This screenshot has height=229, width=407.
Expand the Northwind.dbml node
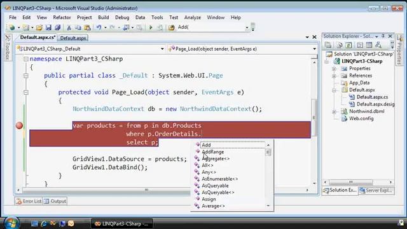coord(335,112)
